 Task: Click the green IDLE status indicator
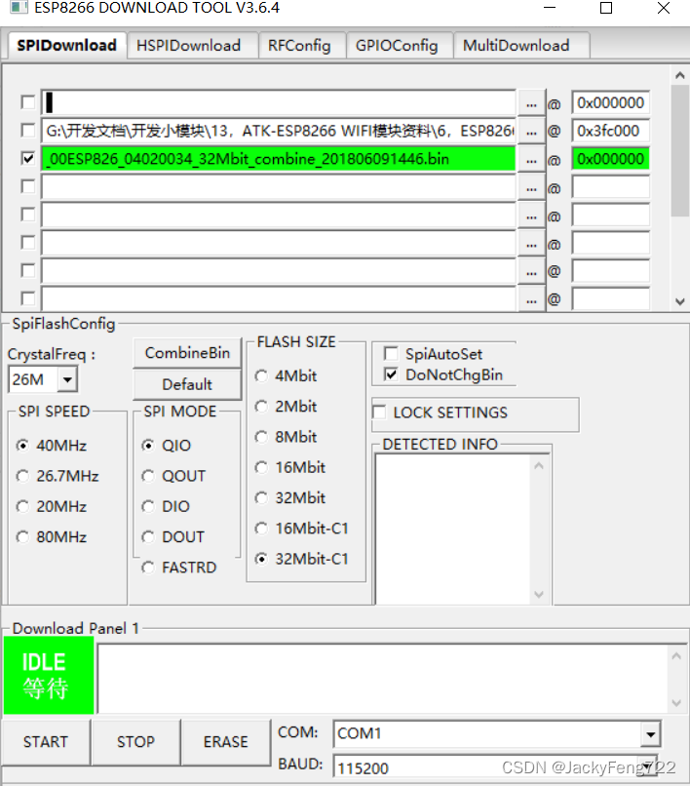49,675
